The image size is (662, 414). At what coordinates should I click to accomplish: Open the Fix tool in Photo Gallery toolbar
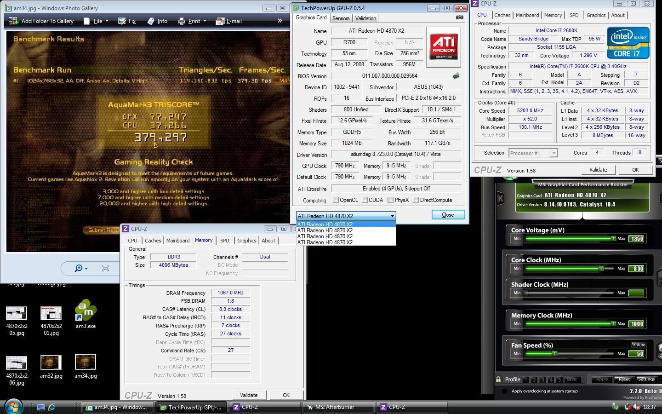127,21
